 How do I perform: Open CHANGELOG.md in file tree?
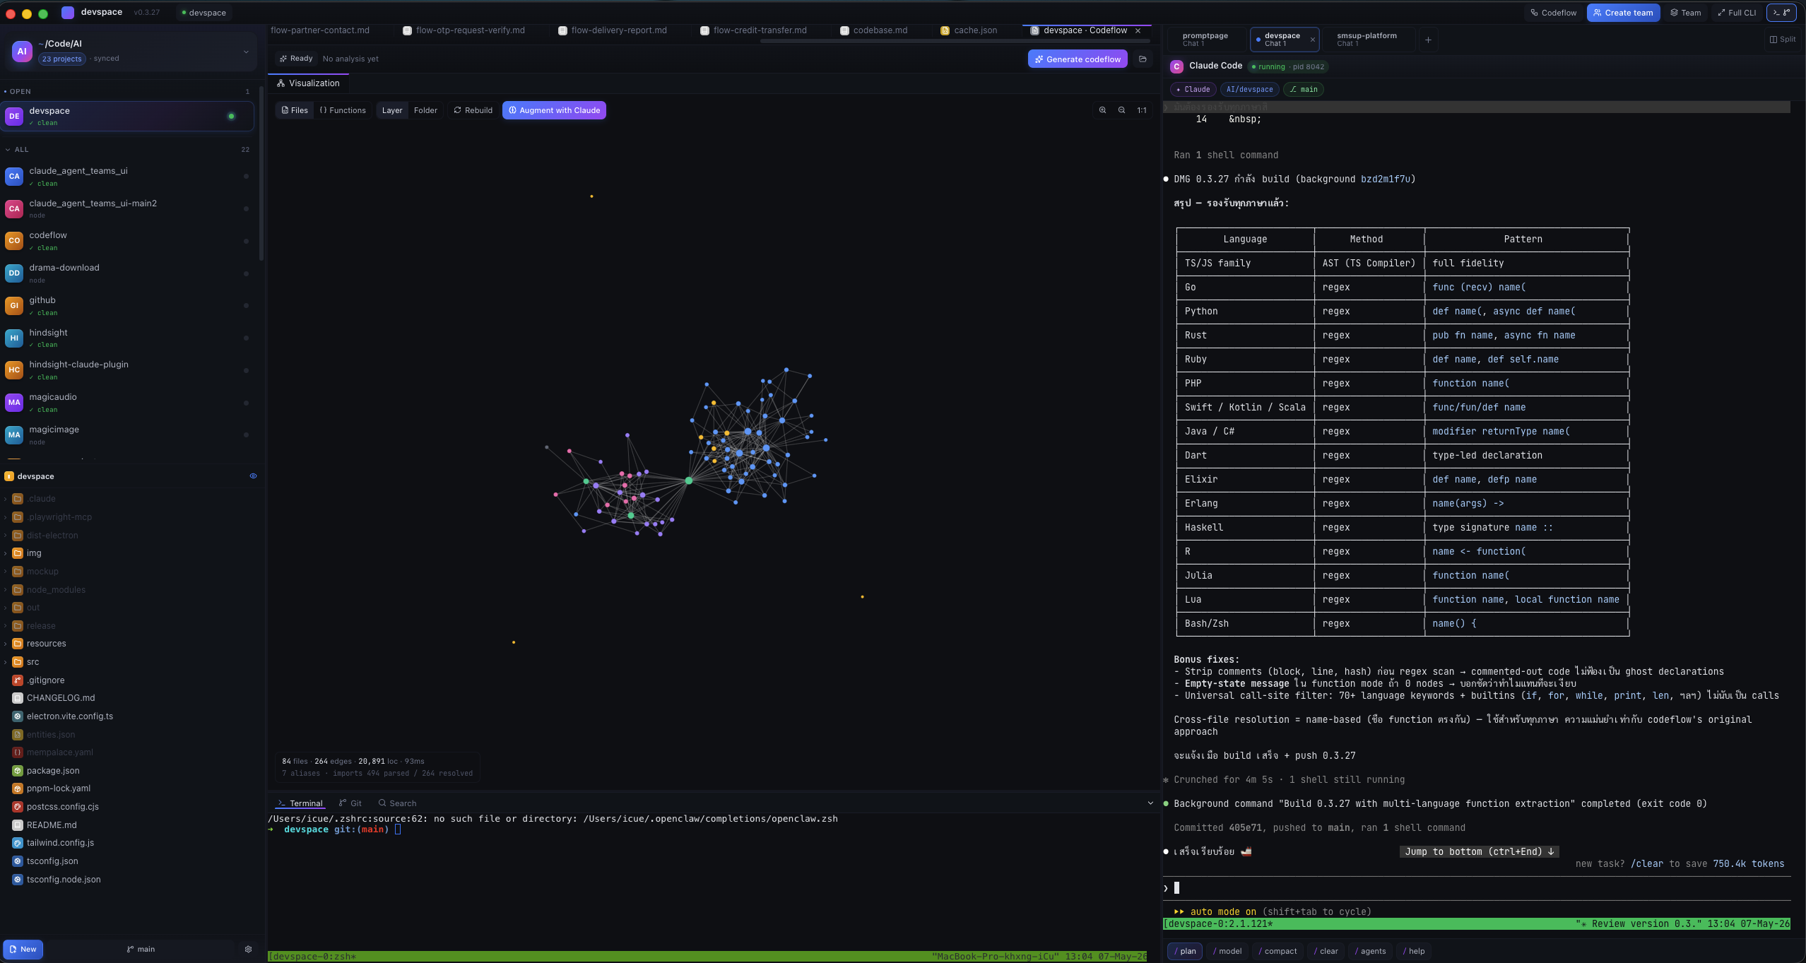(60, 698)
